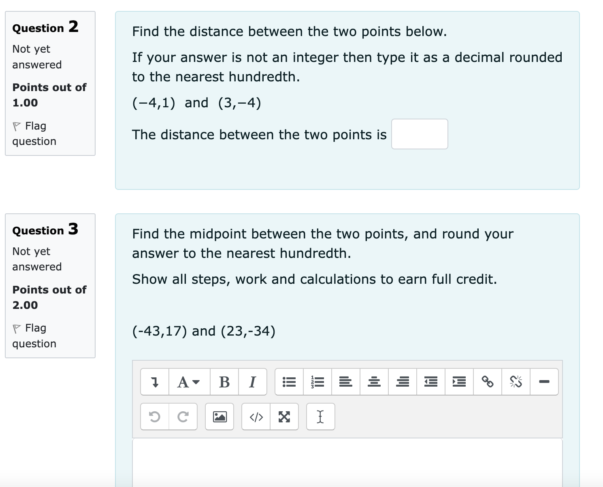Click the Redo icon in the editor
The width and height of the screenshot is (603, 487).
click(x=183, y=417)
